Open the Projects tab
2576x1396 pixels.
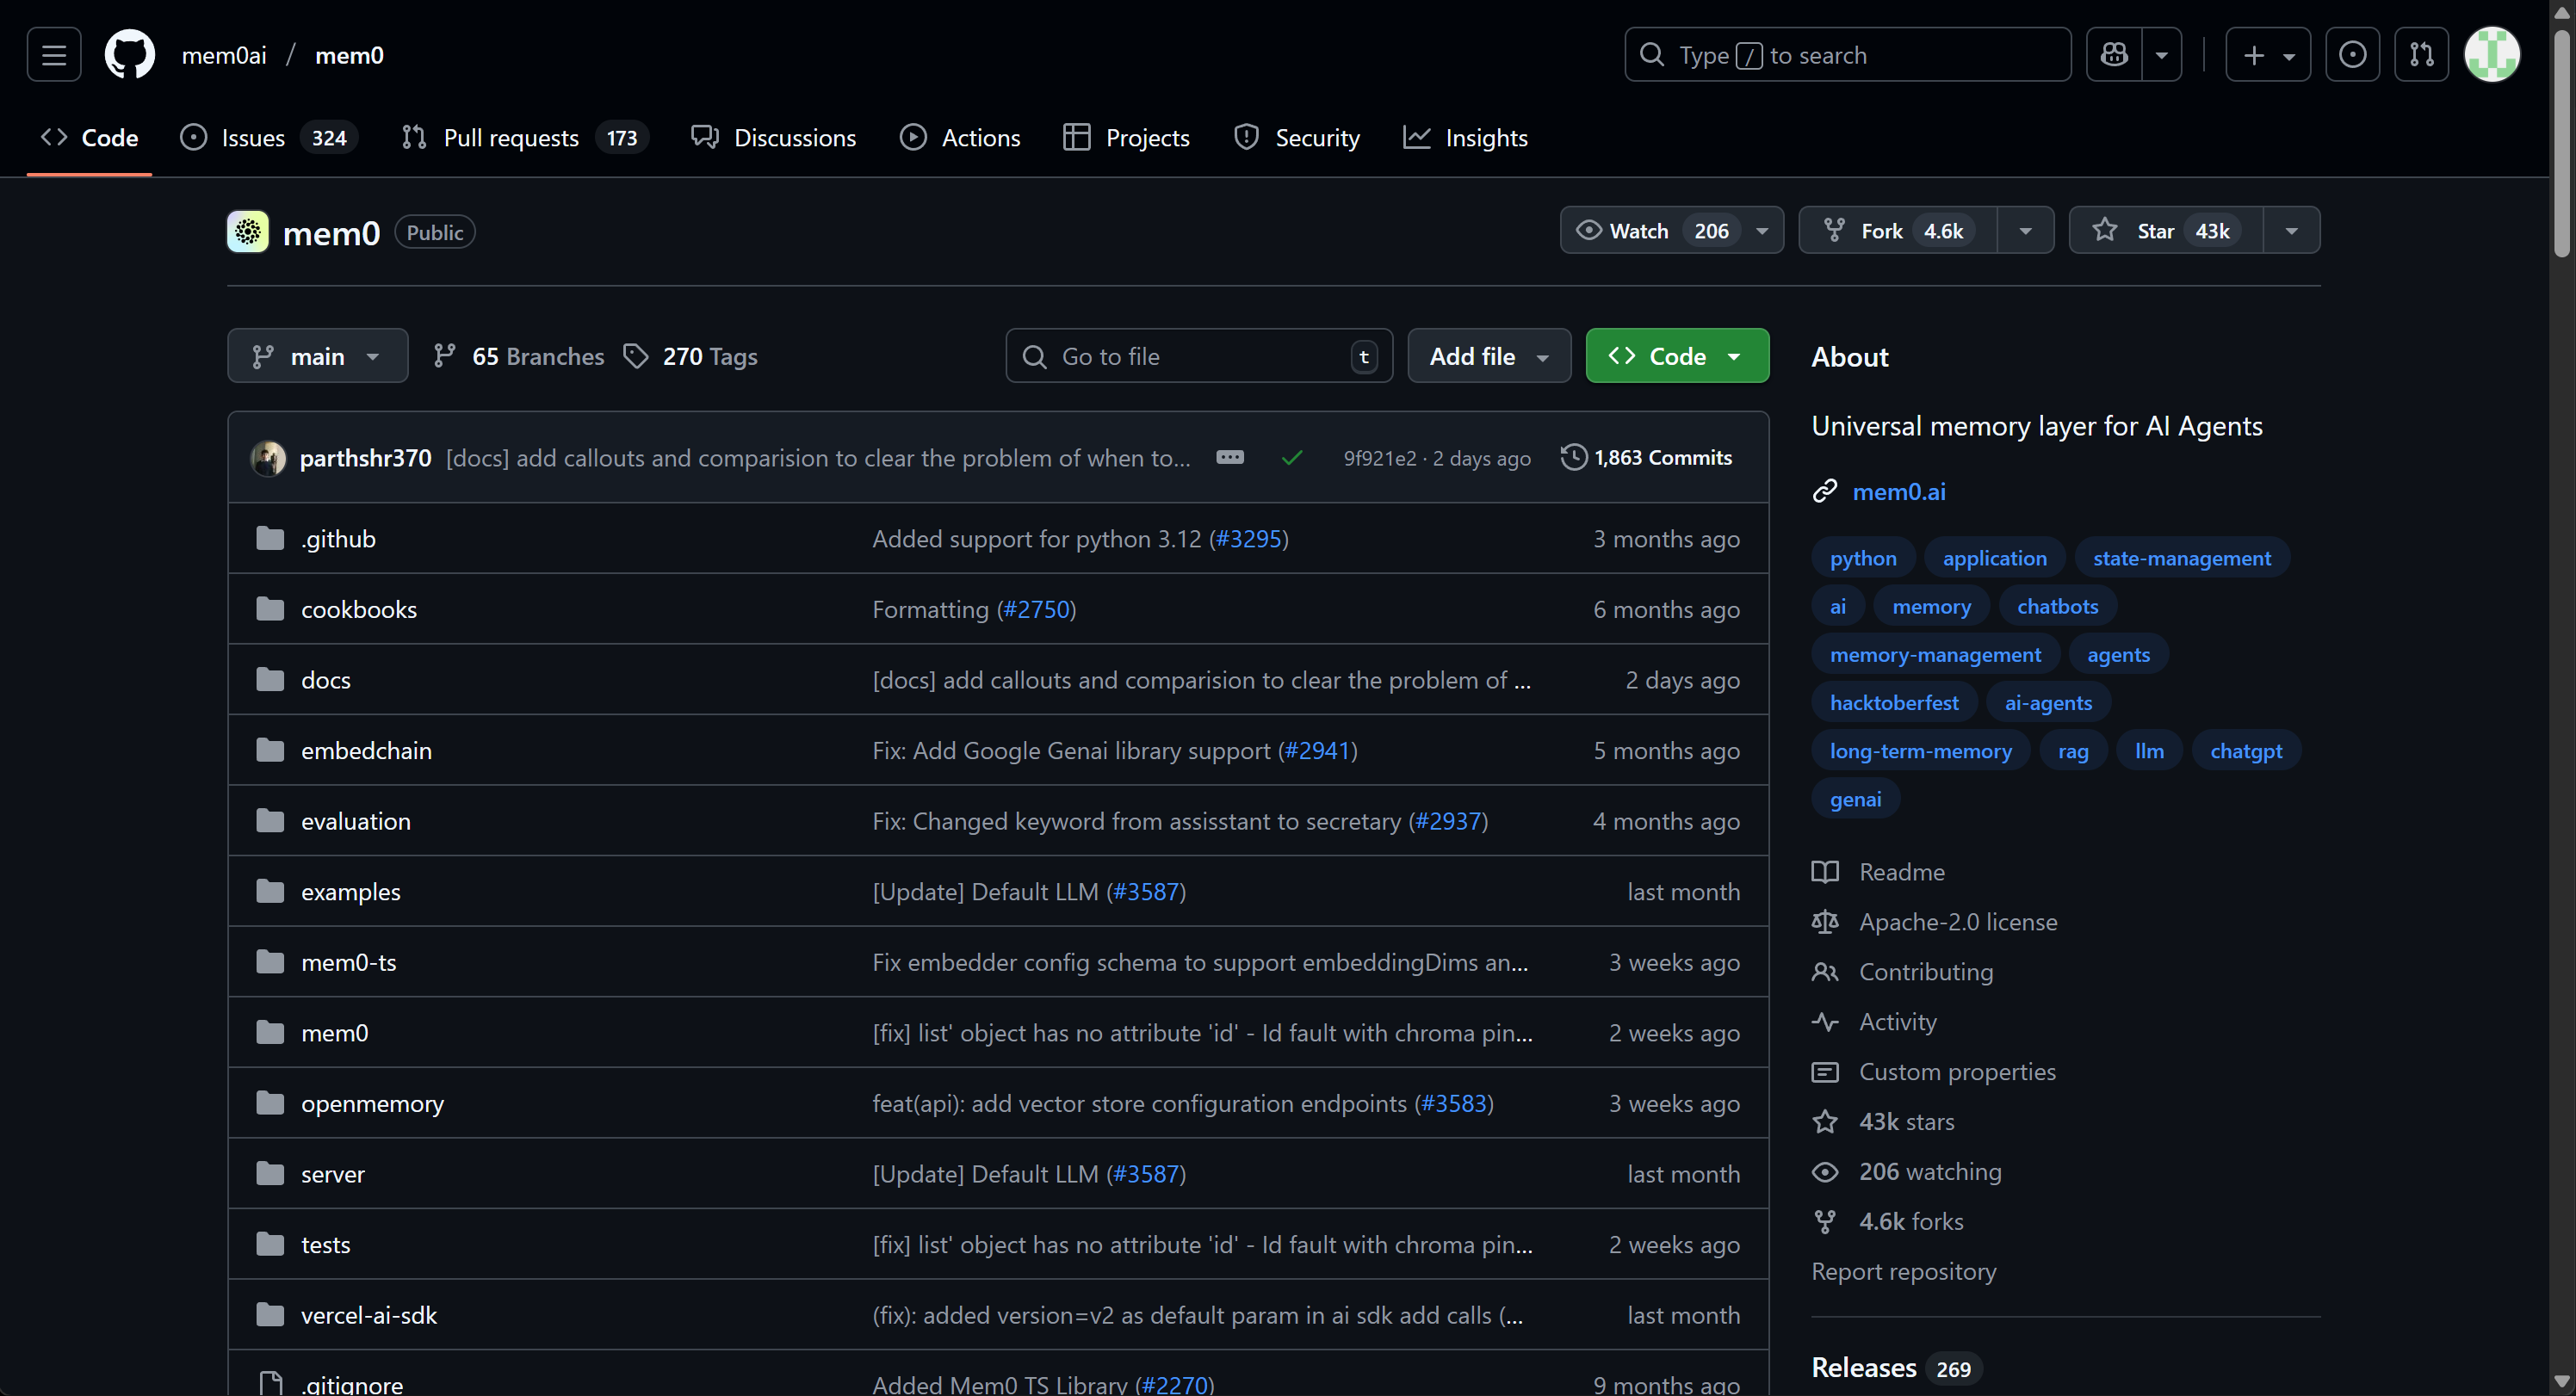[x=1126, y=138]
